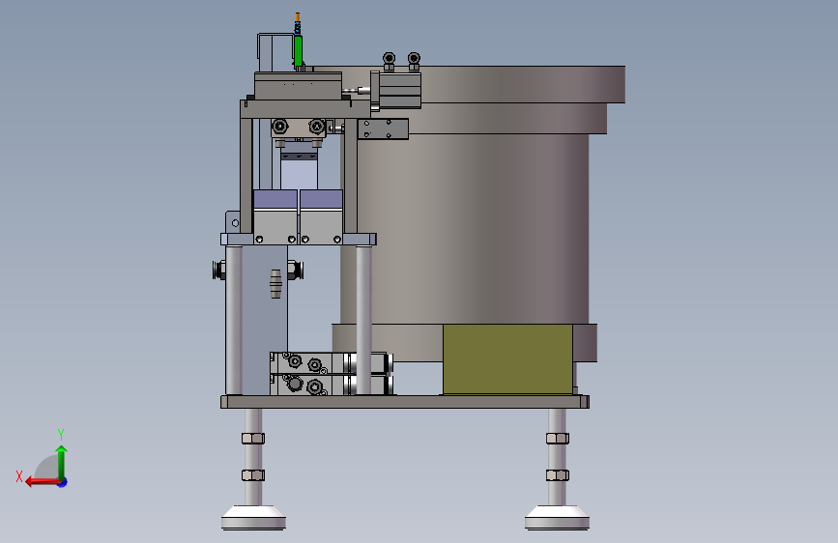The width and height of the screenshot is (838, 543).
Task: Select the pneumatic cylinder beside the bowl rim
Action: coord(398,91)
